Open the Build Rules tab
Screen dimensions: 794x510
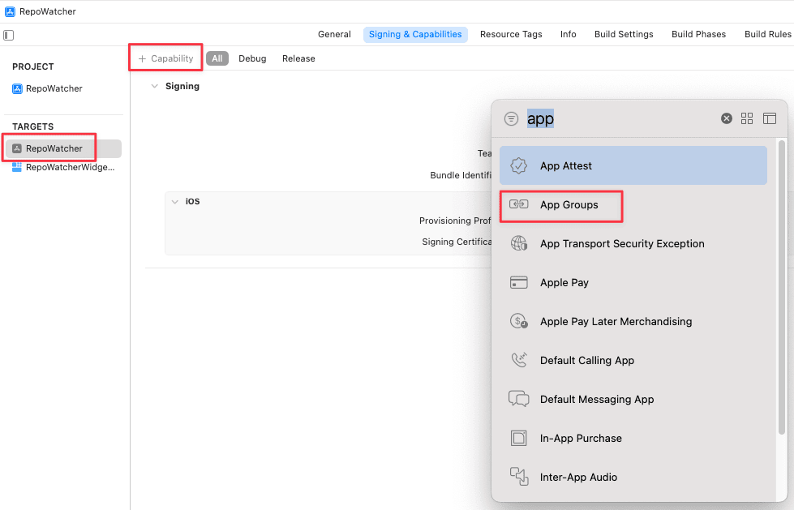pos(768,34)
